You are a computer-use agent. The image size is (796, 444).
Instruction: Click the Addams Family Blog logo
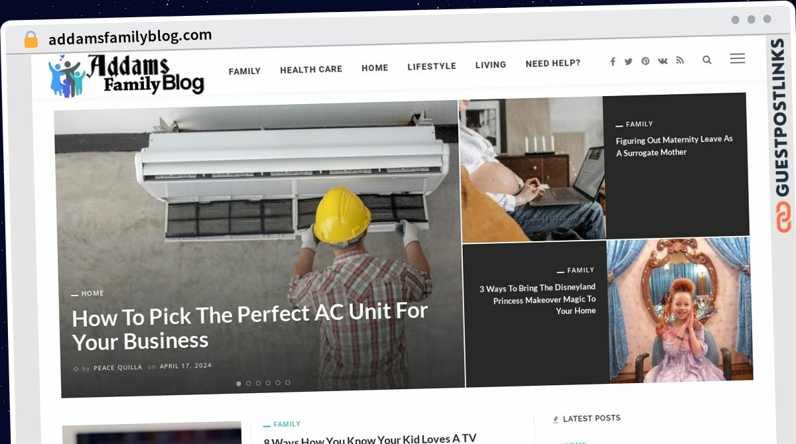click(x=126, y=76)
